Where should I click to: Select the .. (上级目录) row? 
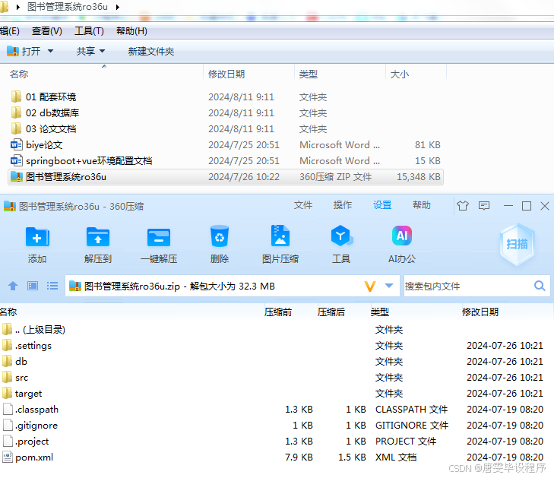pyautogui.click(x=276, y=329)
